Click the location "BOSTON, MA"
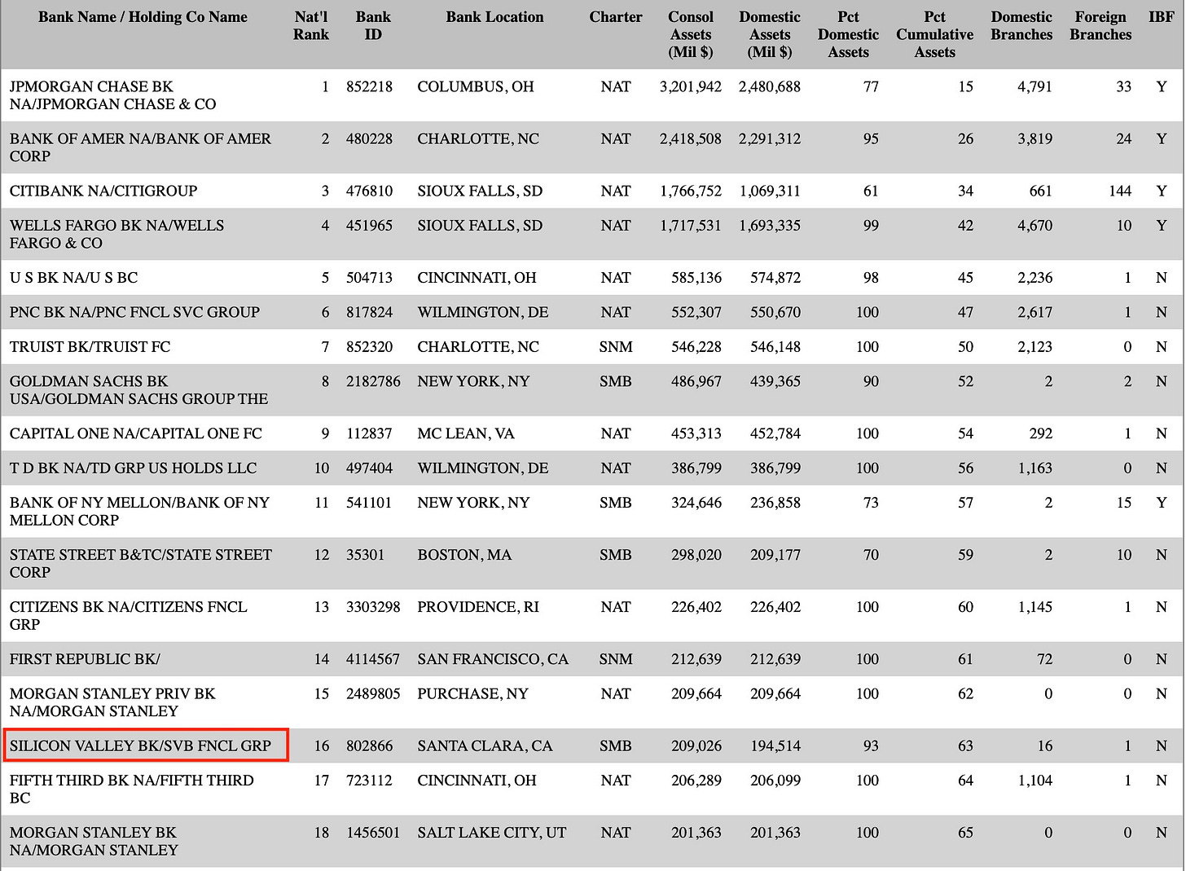Viewport: 1186px width, 871px height. [464, 555]
